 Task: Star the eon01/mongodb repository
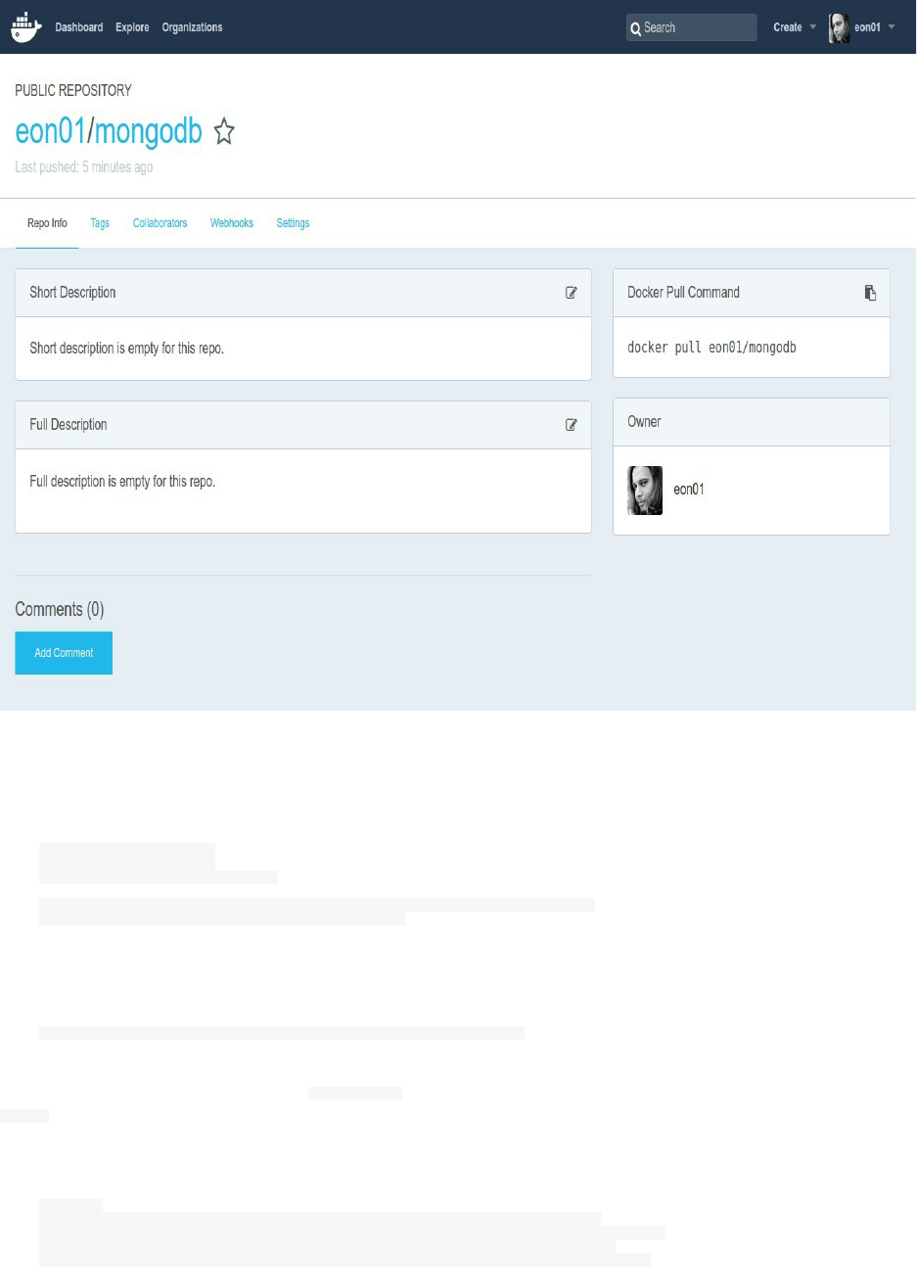coord(224,131)
